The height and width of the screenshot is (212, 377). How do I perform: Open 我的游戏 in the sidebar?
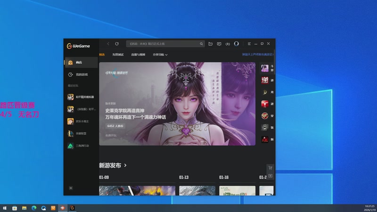click(x=81, y=75)
